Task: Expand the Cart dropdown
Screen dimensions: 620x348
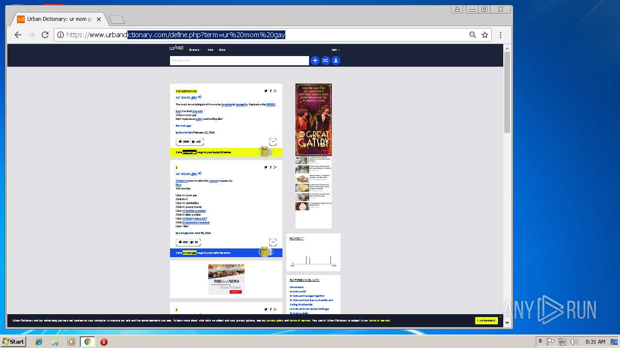Action: (336, 50)
